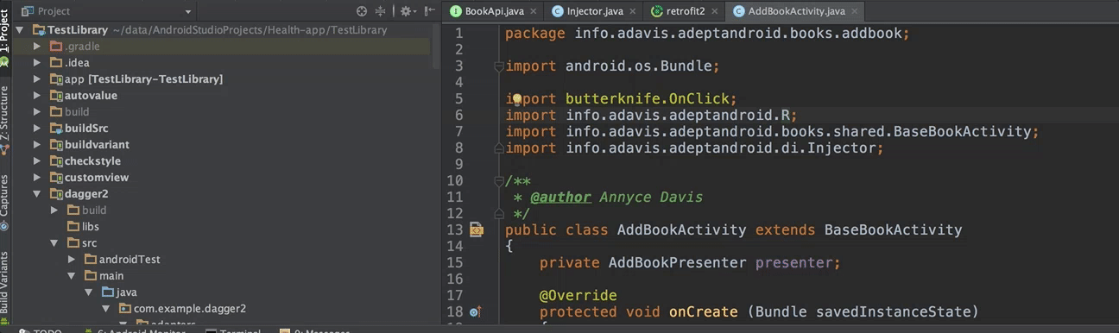1119x333 pixels.
Task: Click the override gutter icon on line 18
Action: coord(475,312)
